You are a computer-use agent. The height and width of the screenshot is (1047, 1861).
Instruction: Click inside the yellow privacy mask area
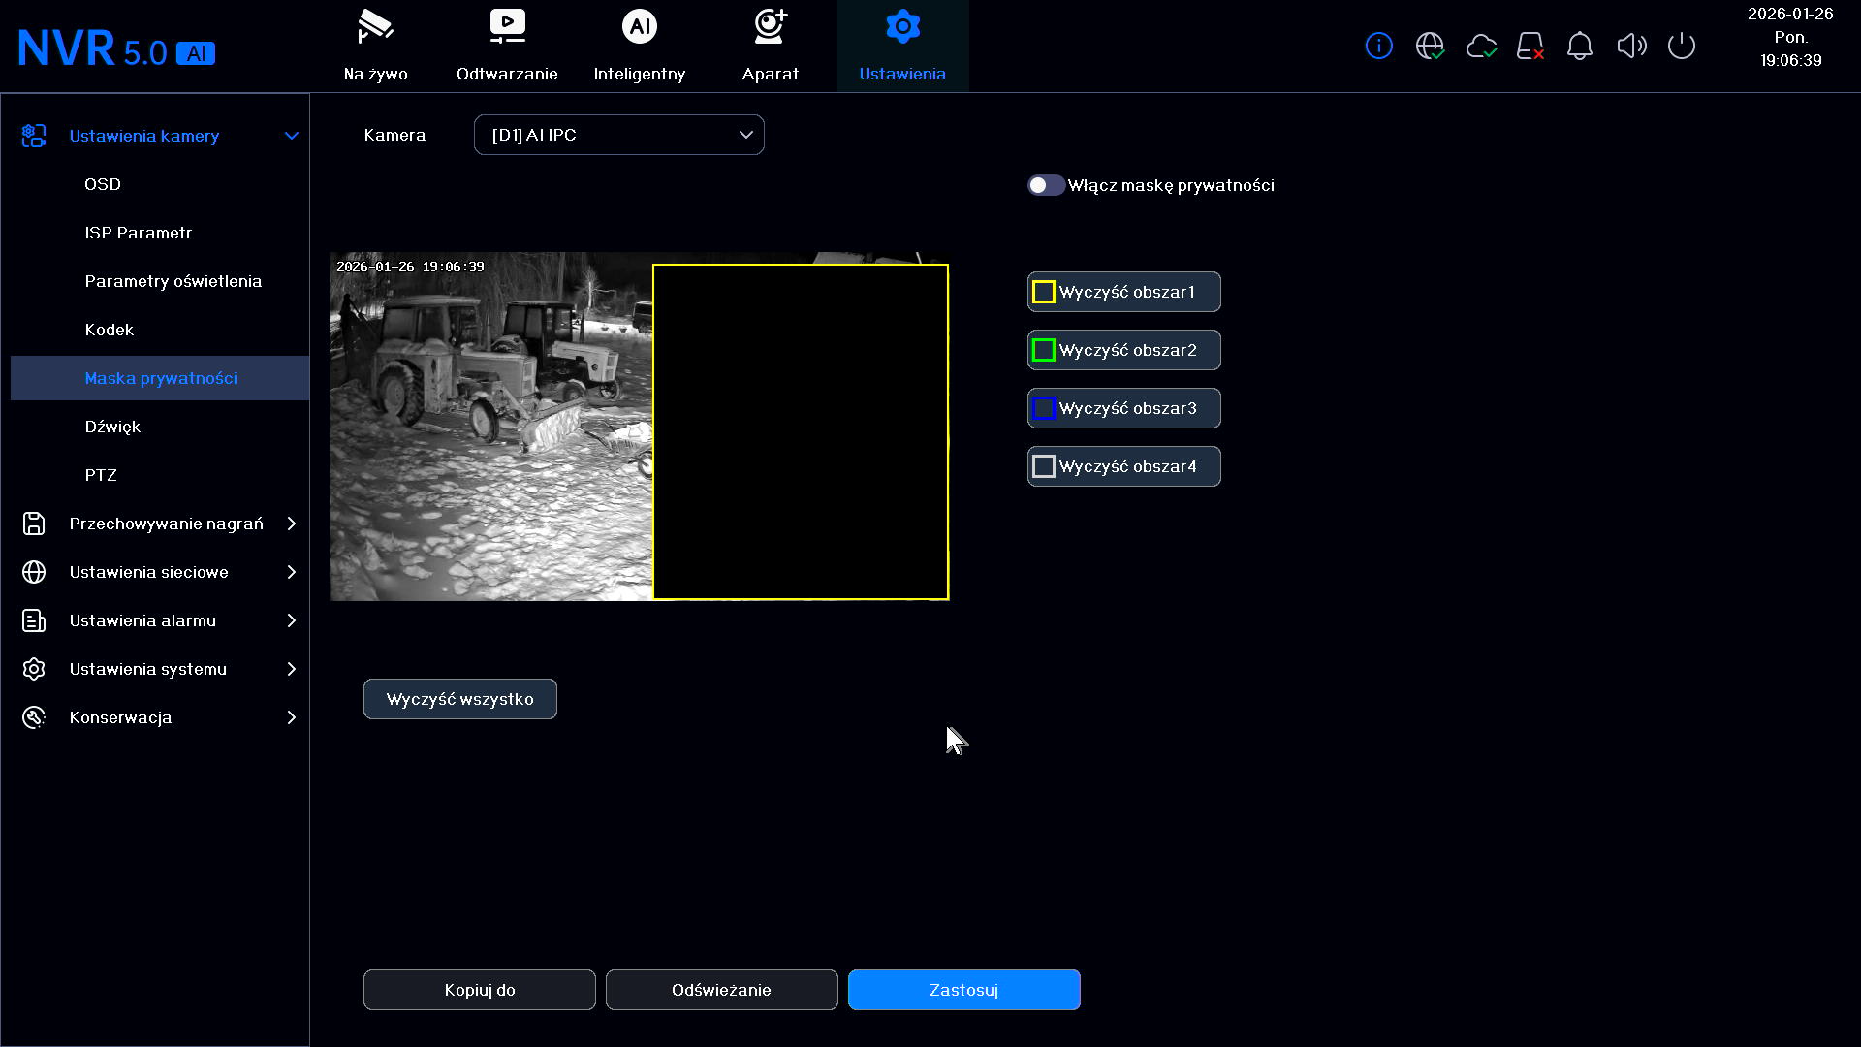(801, 431)
